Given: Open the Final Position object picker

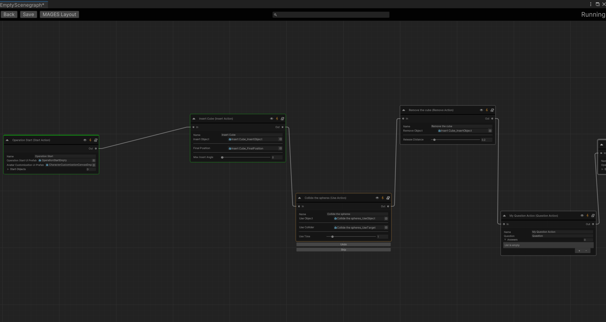Looking at the screenshot, I should (x=280, y=148).
